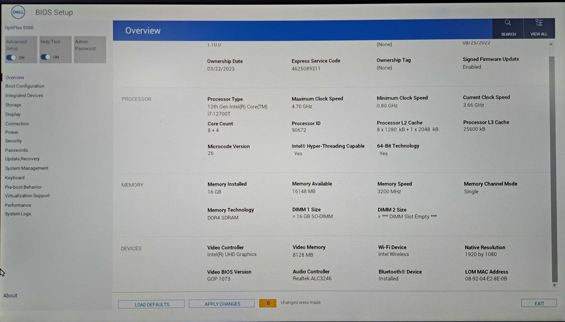Select Performance menu item

pos(18,205)
